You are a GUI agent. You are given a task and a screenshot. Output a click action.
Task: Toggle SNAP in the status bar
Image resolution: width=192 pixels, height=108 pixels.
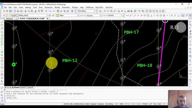coord(116,104)
